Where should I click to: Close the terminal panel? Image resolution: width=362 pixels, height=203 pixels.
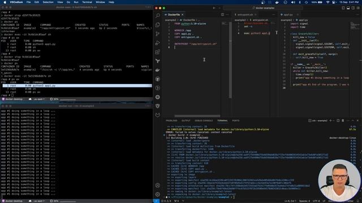(357, 120)
